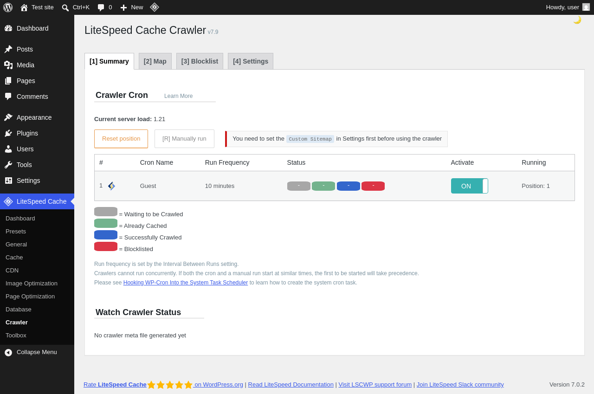The height and width of the screenshot is (394, 594).
Task: Click the Comments bubble sidebar icon
Action: [x=8, y=97]
